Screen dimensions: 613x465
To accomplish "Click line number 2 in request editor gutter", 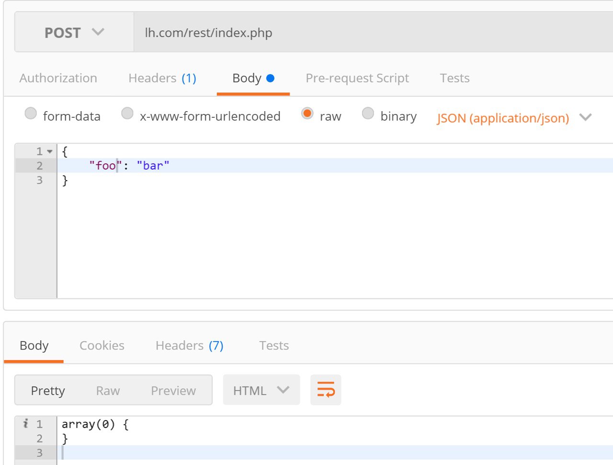I will click(39, 166).
